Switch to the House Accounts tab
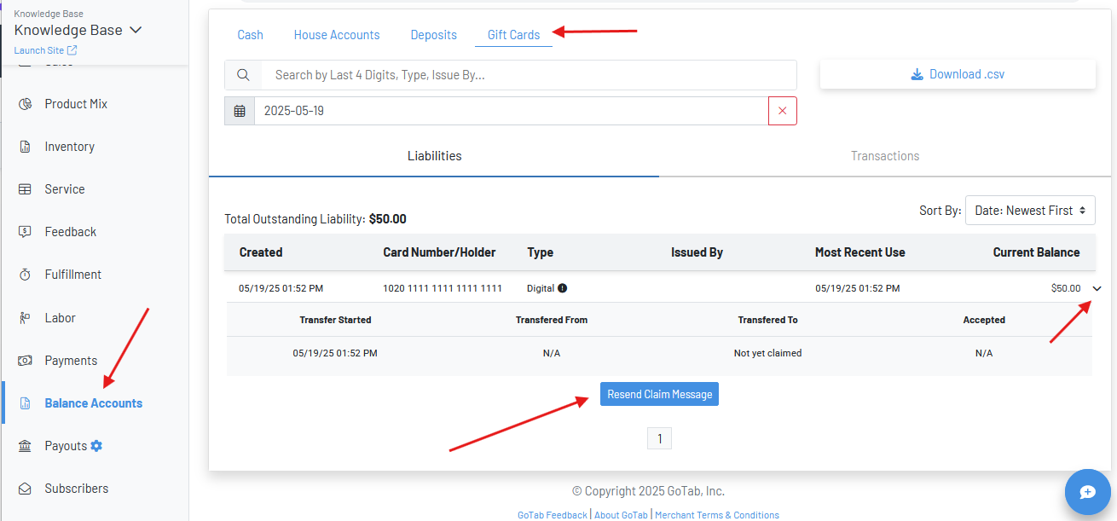The height and width of the screenshot is (521, 1117). [337, 35]
